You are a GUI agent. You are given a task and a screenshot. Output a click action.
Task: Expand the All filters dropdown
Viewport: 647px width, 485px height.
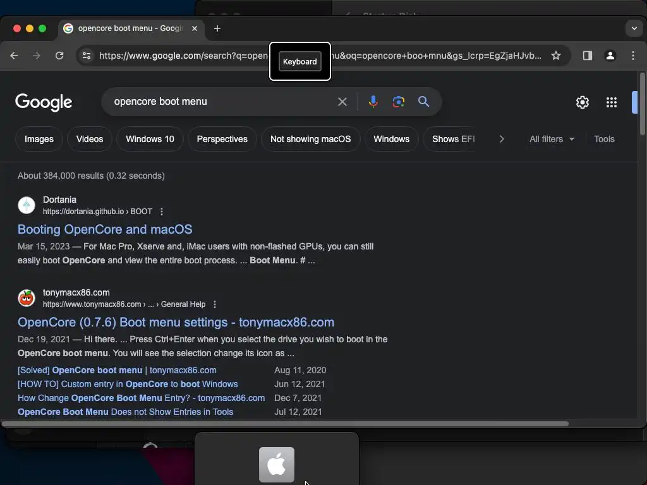552,139
